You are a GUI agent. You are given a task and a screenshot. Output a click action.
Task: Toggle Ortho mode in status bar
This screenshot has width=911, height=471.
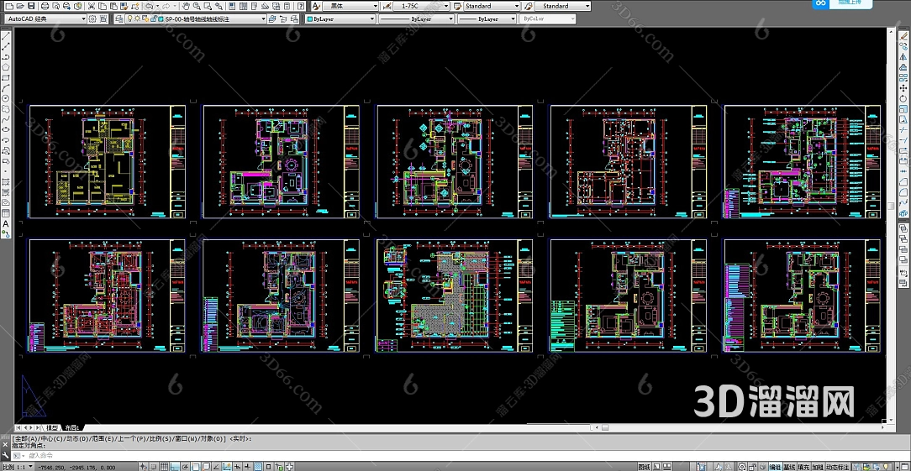tap(174, 466)
